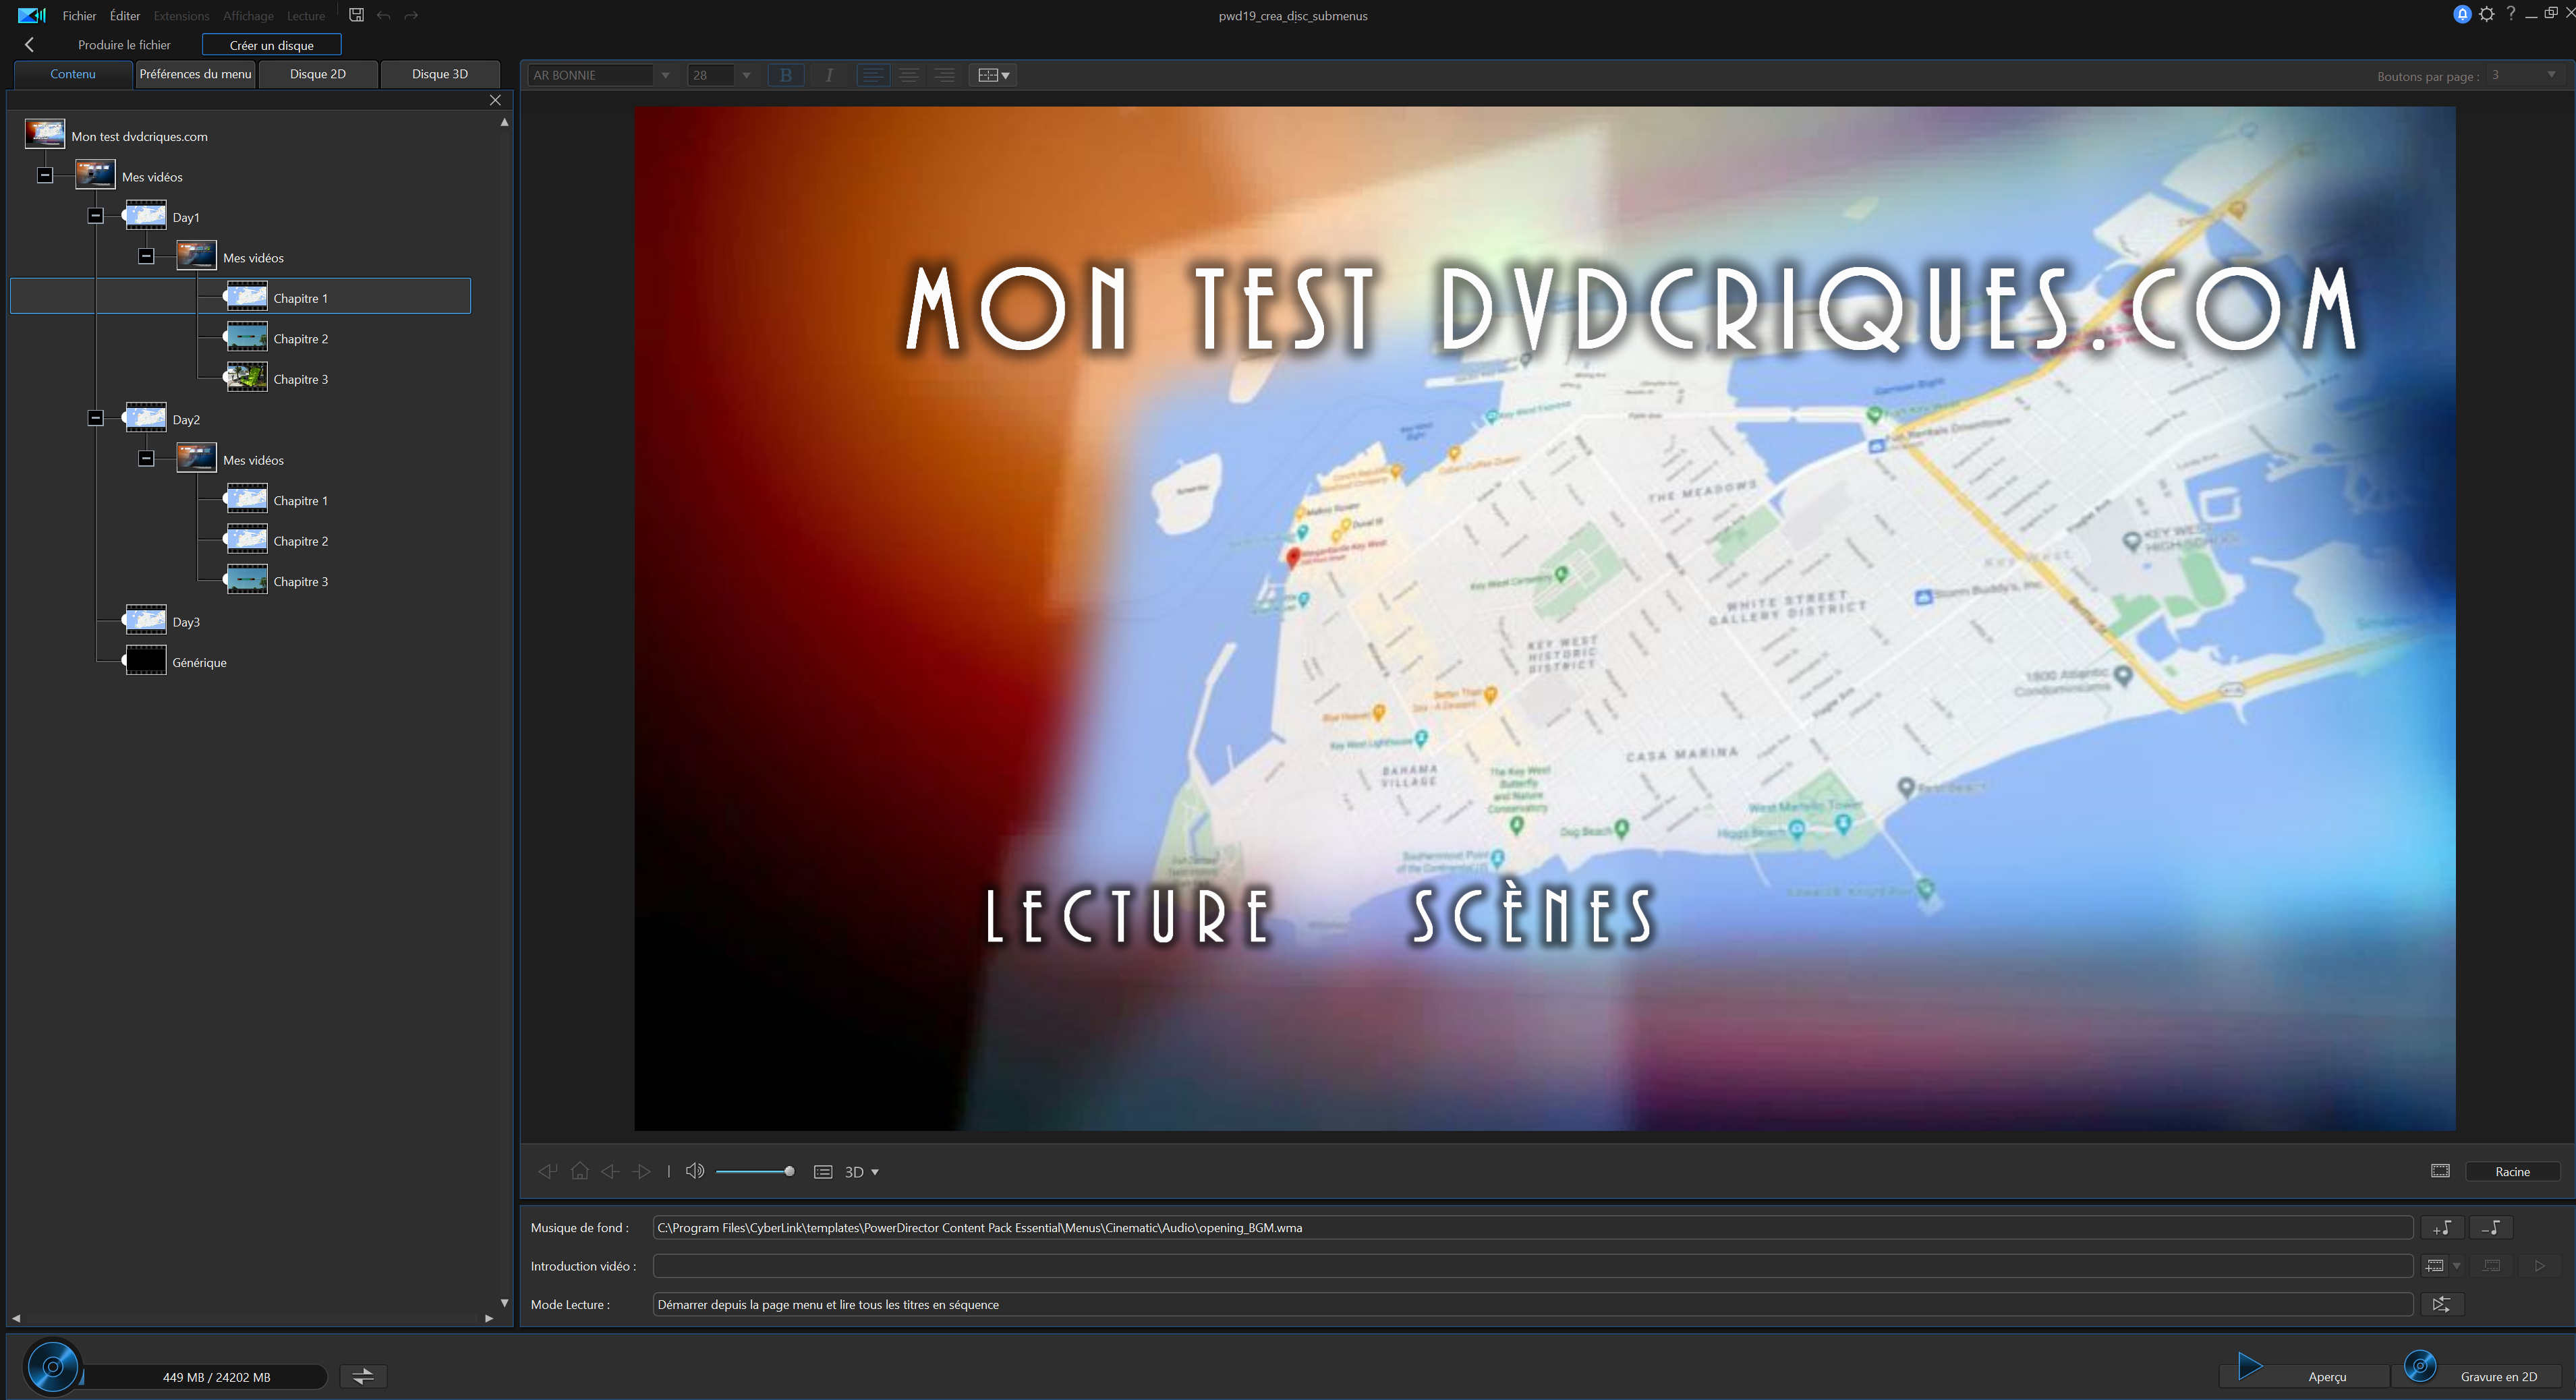Click the tree panel scroll down arrow
The height and width of the screenshot is (1400, 2576).
[x=504, y=1303]
